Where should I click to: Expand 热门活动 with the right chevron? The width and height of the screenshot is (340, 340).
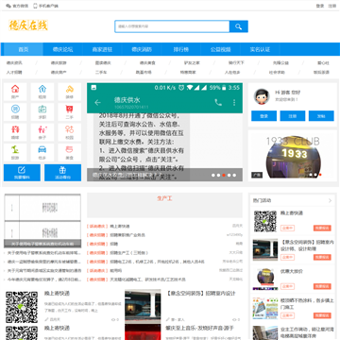pos(330,200)
